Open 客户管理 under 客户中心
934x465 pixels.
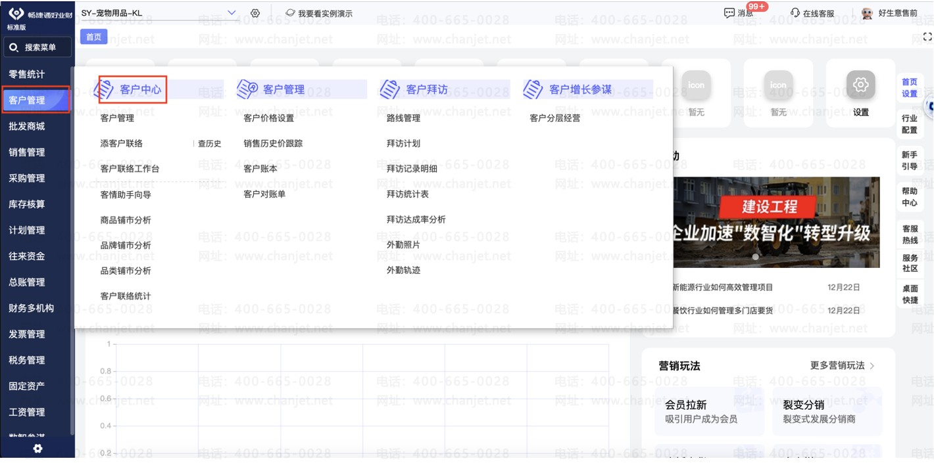117,118
